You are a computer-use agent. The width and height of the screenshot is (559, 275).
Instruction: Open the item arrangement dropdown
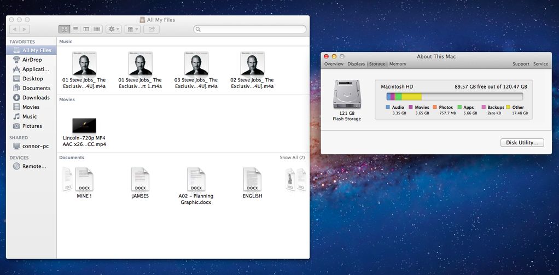132,29
